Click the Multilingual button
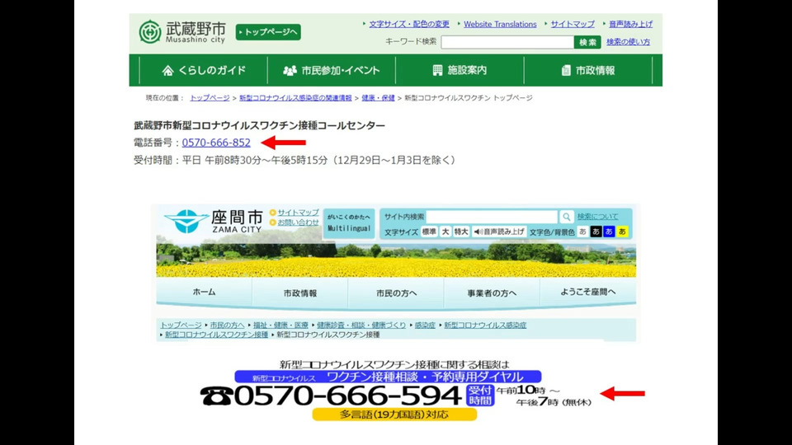This screenshot has height=445, width=792. [x=349, y=223]
